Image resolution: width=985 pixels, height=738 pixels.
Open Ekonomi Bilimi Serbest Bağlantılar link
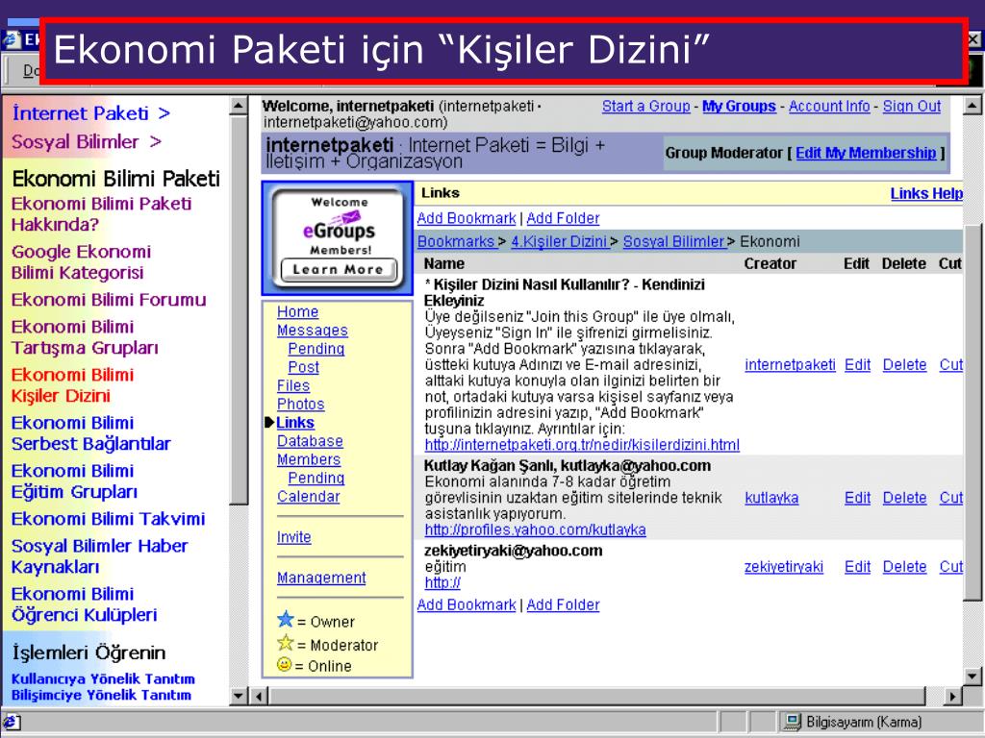click(91, 433)
